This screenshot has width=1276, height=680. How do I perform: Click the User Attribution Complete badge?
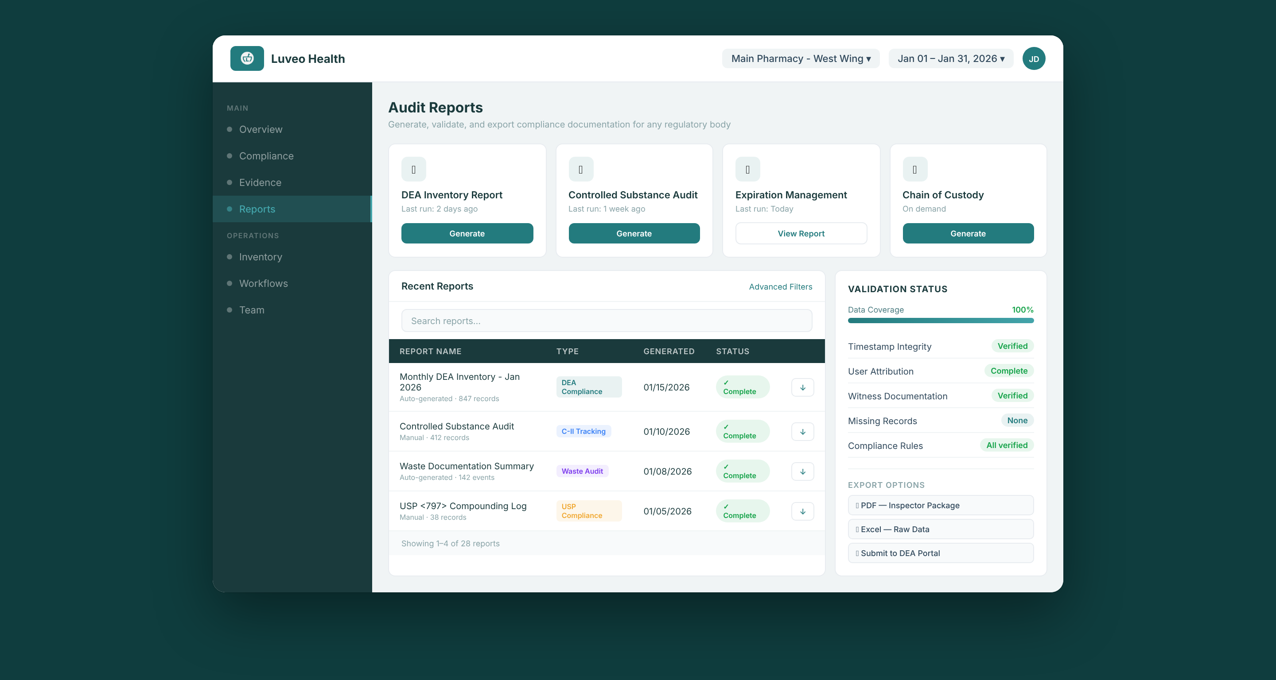pos(1008,371)
